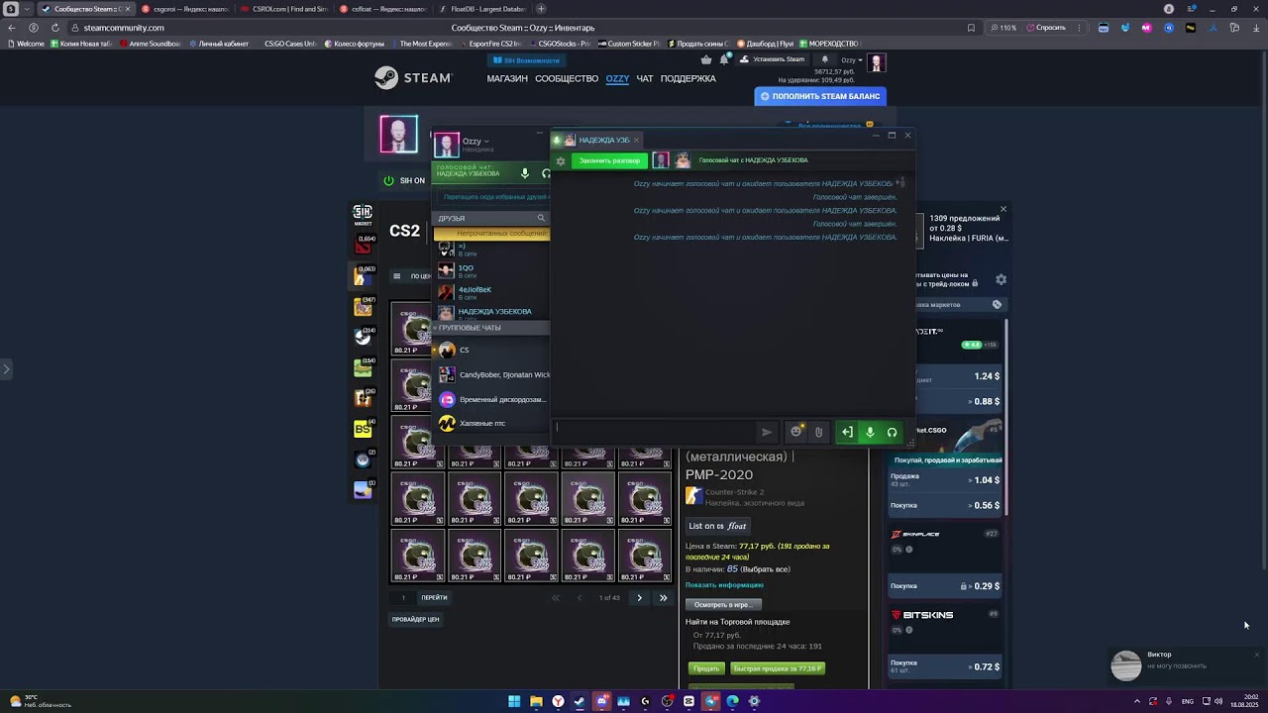Viewport: 1268px width, 713px height.
Task: Select friend 4eJlofBeK in friends list
Action: pyautogui.click(x=490, y=291)
